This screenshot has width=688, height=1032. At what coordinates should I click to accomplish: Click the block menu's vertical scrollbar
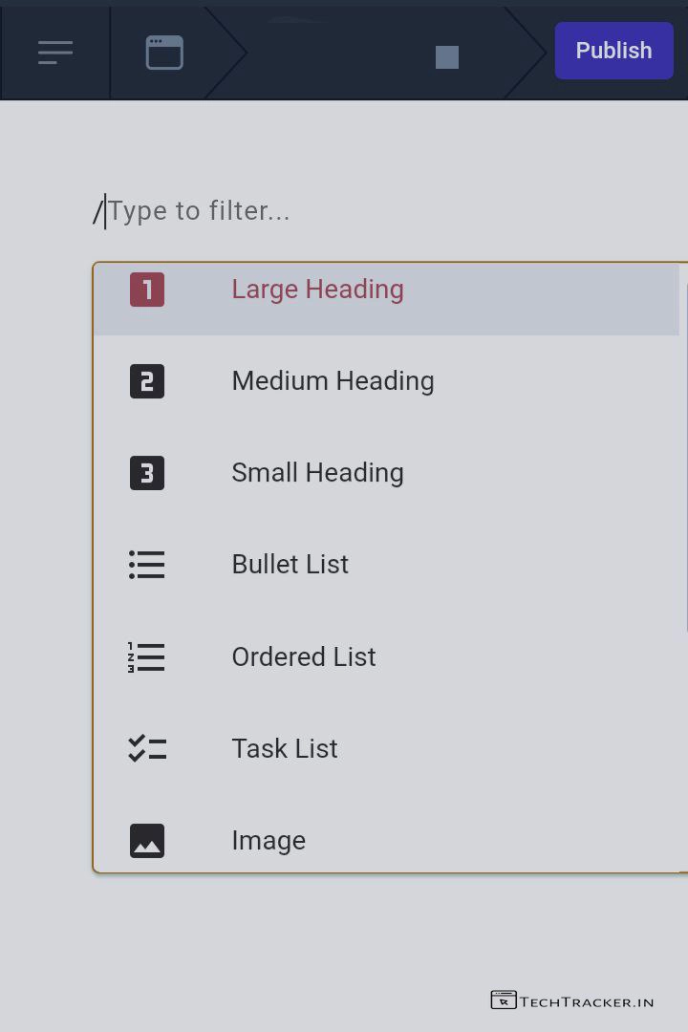pos(685,459)
